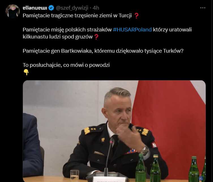Click the text 'kilkunastu ludzi spod gruzów'
Image resolution: width=213 pixels, height=182 pixels.
click(x=58, y=37)
